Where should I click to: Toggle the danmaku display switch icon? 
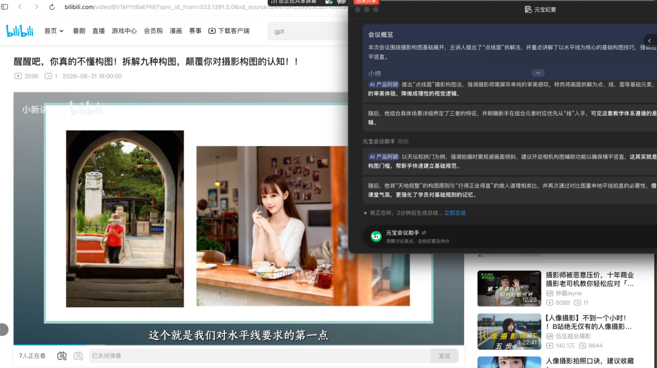click(61, 356)
